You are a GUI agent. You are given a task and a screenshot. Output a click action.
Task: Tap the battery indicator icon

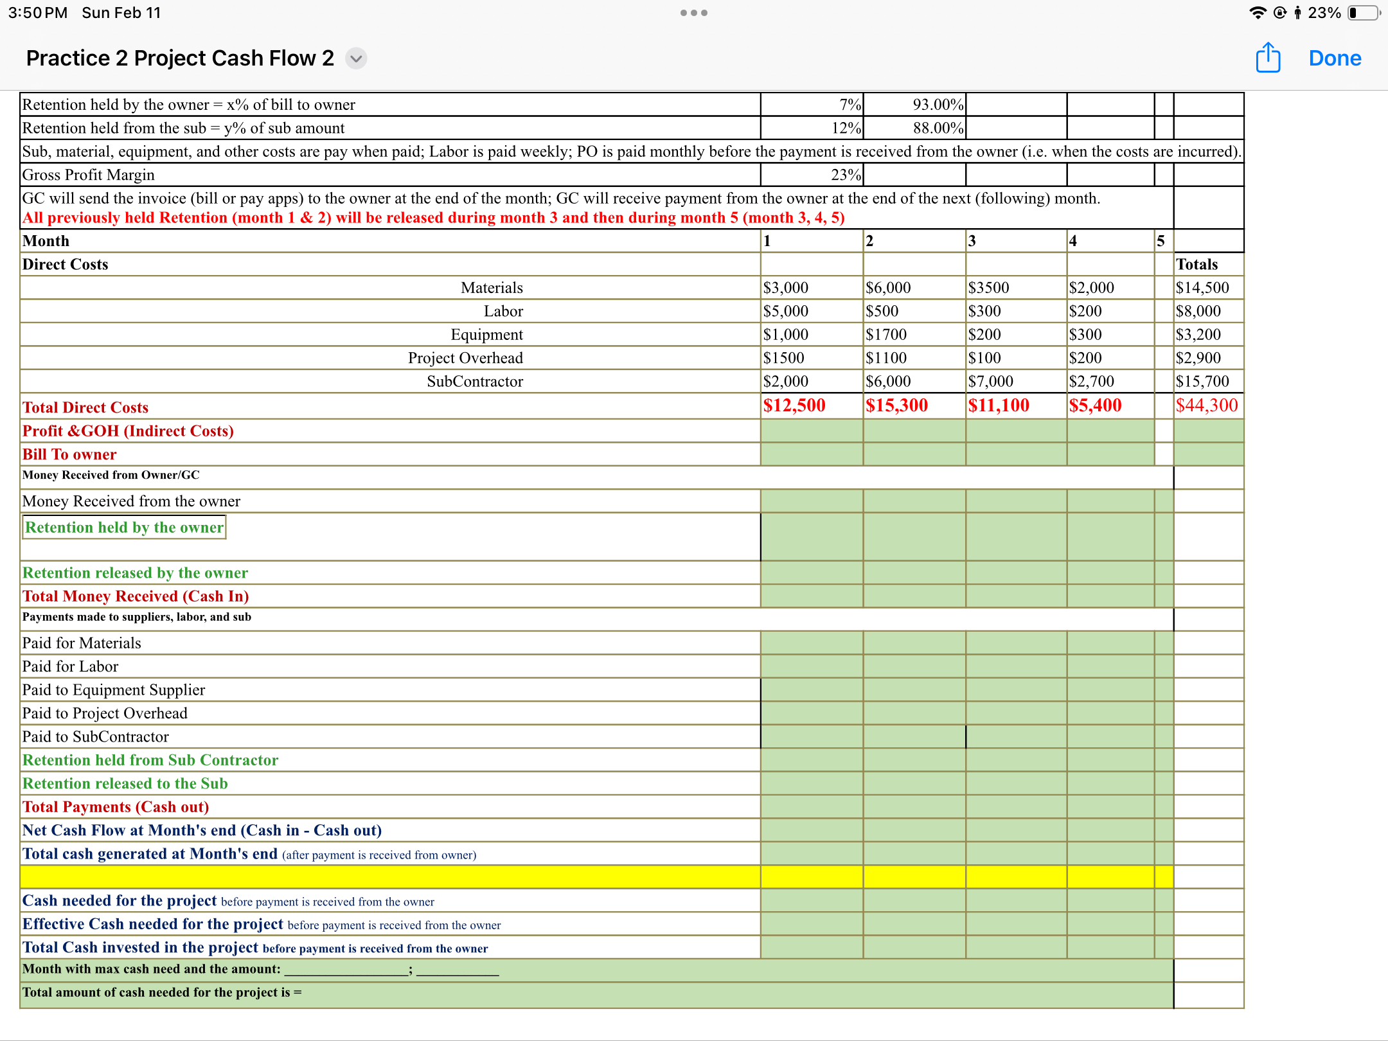[1363, 13]
